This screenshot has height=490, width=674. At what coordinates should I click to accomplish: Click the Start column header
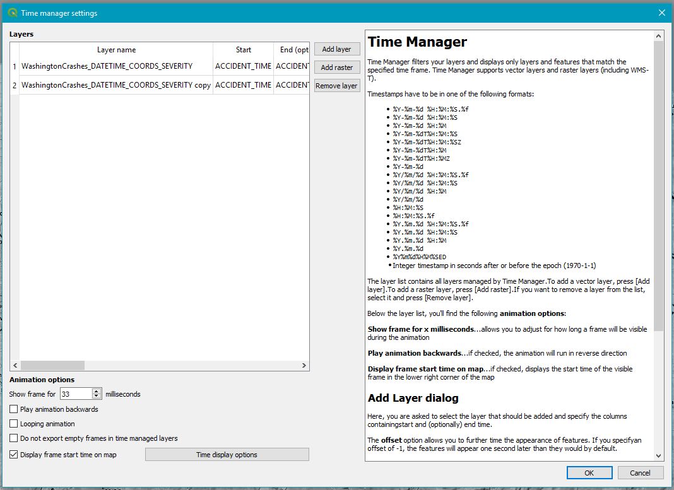(243, 50)
